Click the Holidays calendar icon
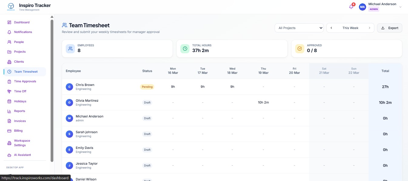This screenshot has height=181, width=408. 9,101
